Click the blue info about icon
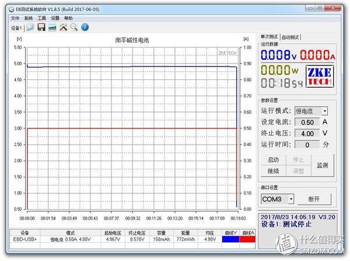 tap(85, 27)
